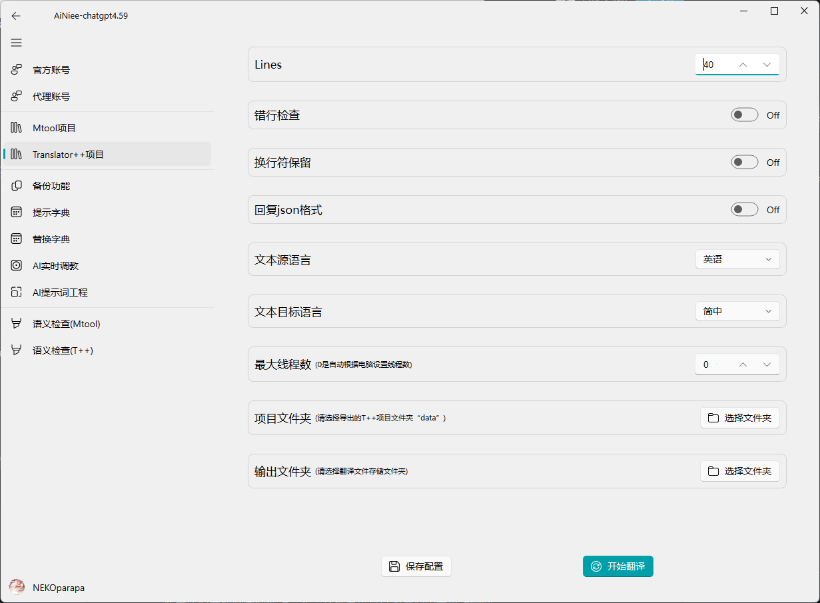Image resolution: width=820 pixels, height=603 pixels.
Task: Open the 代理账号 page
Action: point(107,96)
